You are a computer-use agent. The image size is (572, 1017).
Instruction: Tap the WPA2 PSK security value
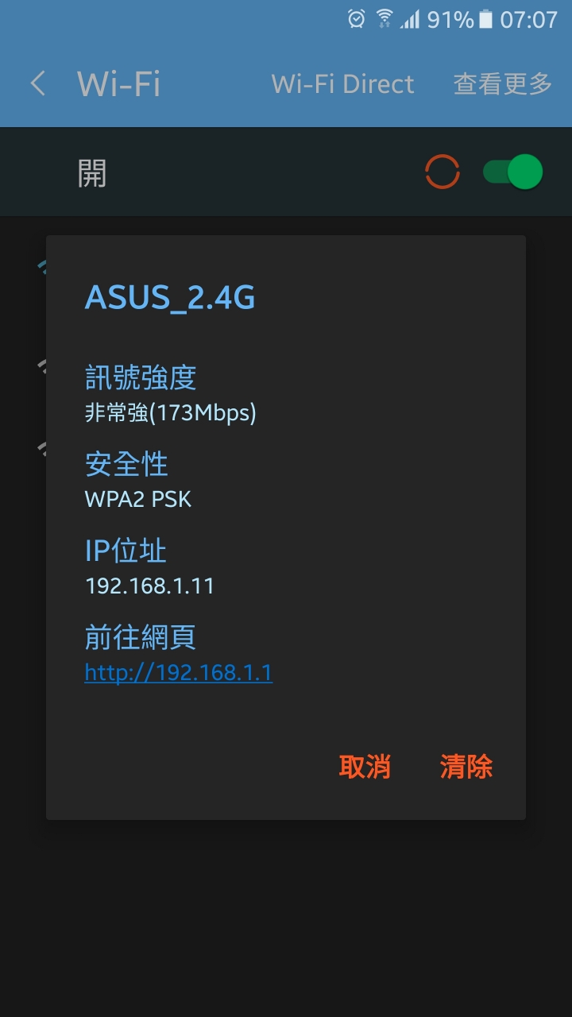[x=138, y=500]
